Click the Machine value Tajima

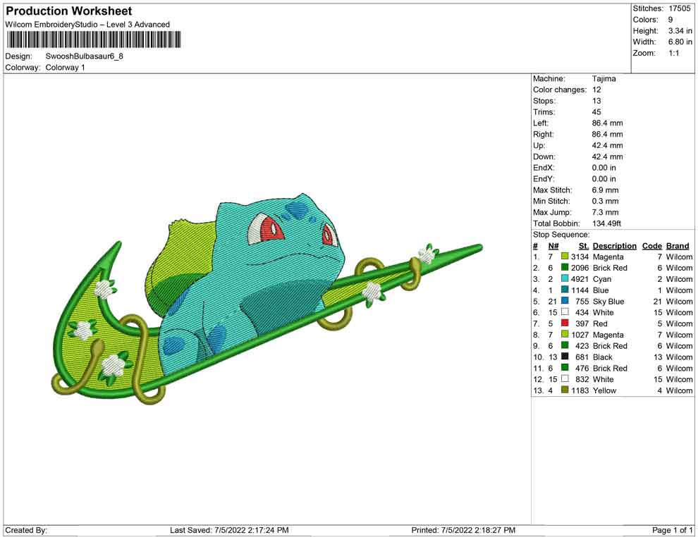(604, 79)
